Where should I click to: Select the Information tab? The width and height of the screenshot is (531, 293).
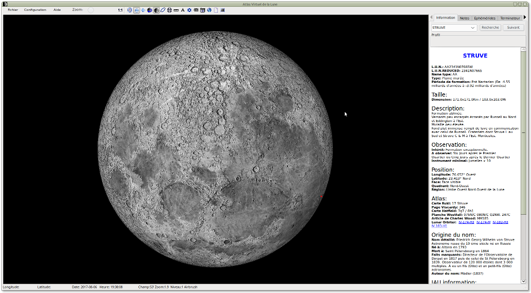click(445, 18)
